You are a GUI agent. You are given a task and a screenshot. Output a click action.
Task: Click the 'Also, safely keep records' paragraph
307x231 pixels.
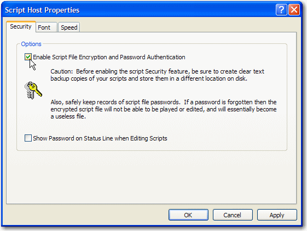(x=164, y=109)
